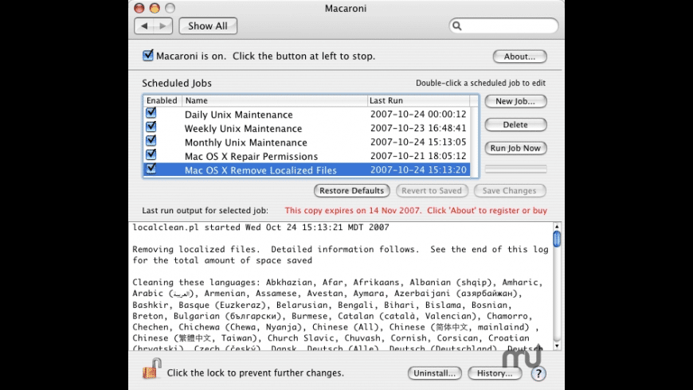Viewport: 693px width, 390px height.
Task: Click last run time 2007-10-24 15:13:05
Action: 418,142
